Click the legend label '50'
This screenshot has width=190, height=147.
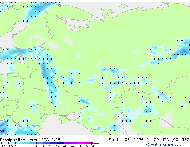93,146
